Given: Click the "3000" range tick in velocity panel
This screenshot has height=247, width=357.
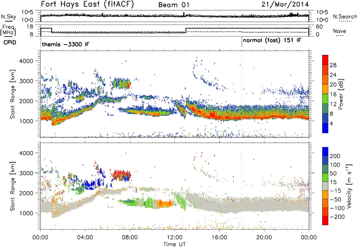Looking at the screenshot, I should pyautogui.click(x=26, y=173).
